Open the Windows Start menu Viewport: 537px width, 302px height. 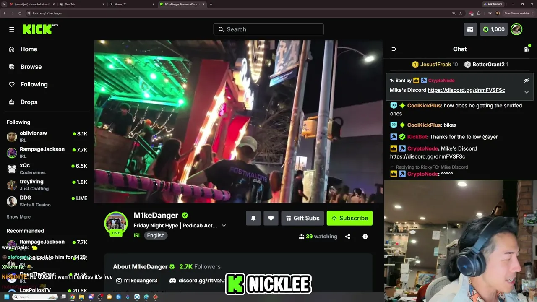click(7, 297)
